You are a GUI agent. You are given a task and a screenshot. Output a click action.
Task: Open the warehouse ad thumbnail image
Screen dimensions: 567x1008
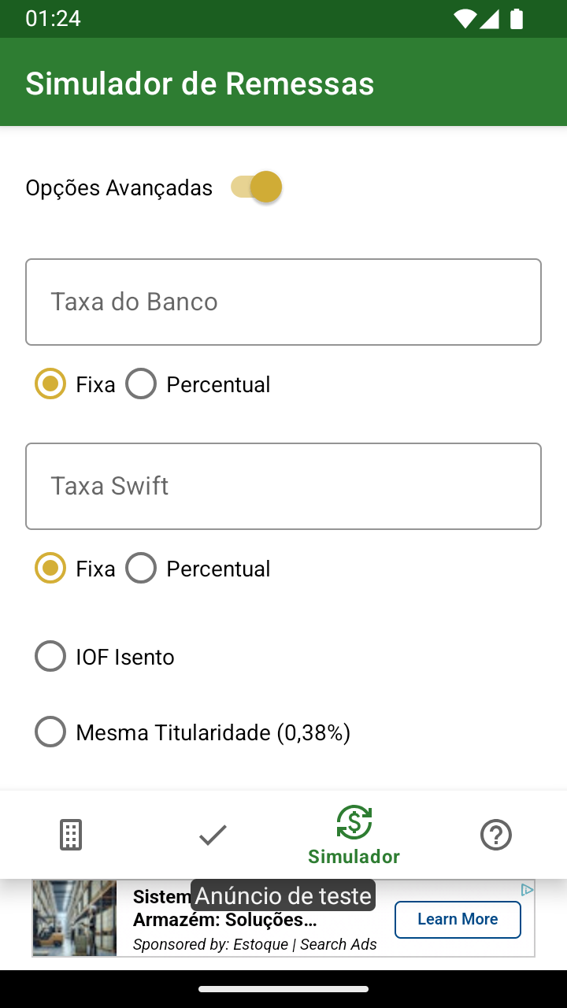pos(75,918)
